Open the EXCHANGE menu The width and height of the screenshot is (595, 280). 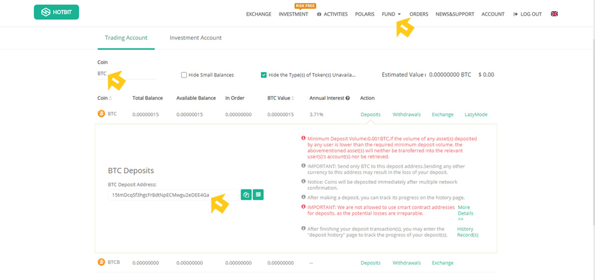point(259,14)
